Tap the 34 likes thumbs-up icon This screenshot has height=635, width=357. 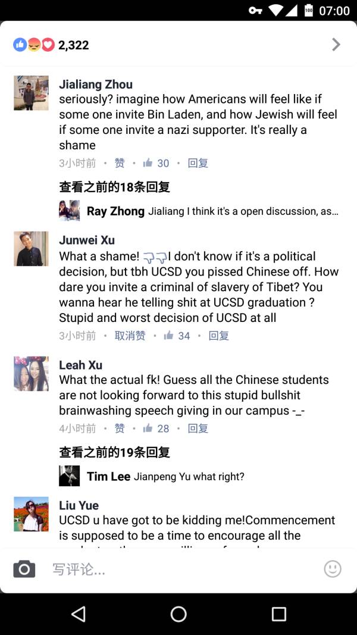click(x=169, y=336)
